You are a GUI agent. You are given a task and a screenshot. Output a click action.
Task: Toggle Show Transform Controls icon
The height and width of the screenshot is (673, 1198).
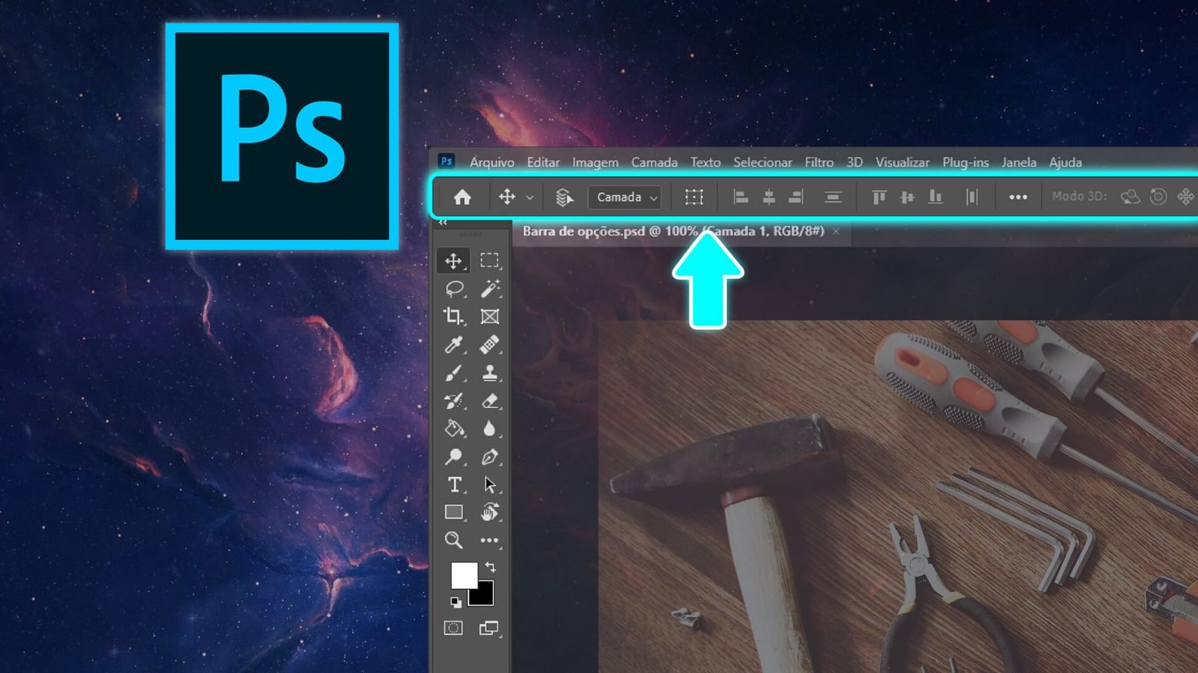click(x=694, y=197)
